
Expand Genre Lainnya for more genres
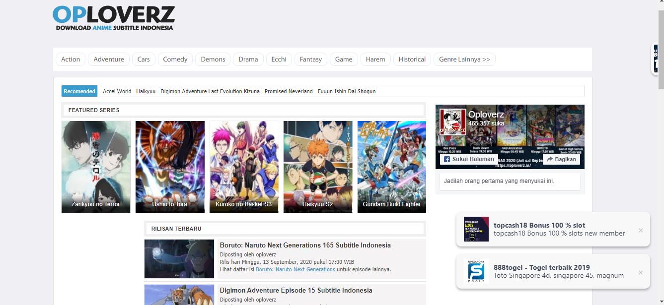click(464, 60)
